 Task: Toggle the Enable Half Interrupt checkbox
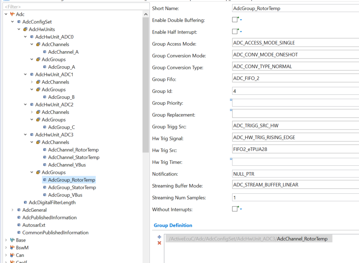[235, 31]
